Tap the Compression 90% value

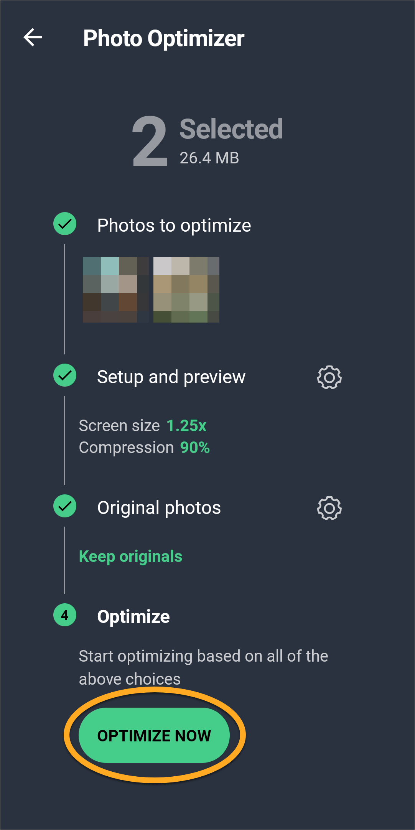(x=195, y=448)
